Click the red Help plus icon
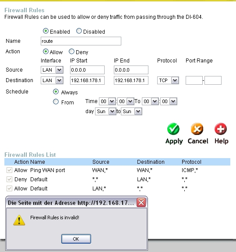This screenshot has width=236, height=252. pyautogui.click(x=221, y=129)
